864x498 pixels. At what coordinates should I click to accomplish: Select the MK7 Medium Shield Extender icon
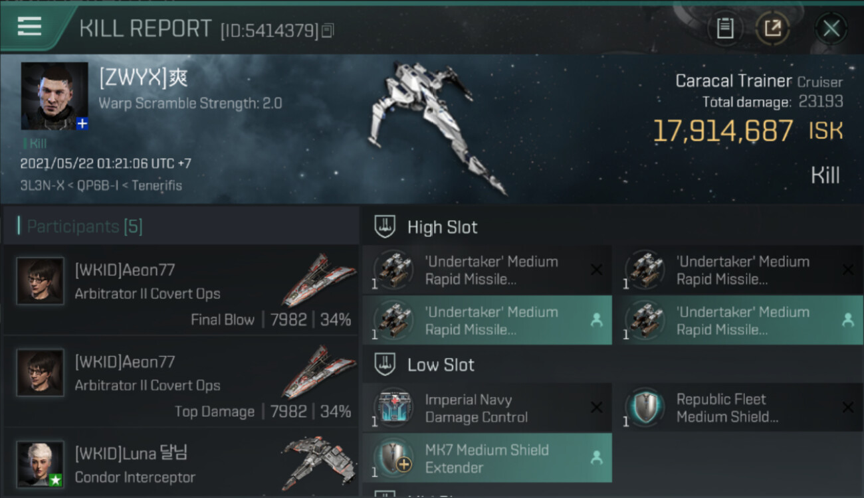(x=393, y=459)
